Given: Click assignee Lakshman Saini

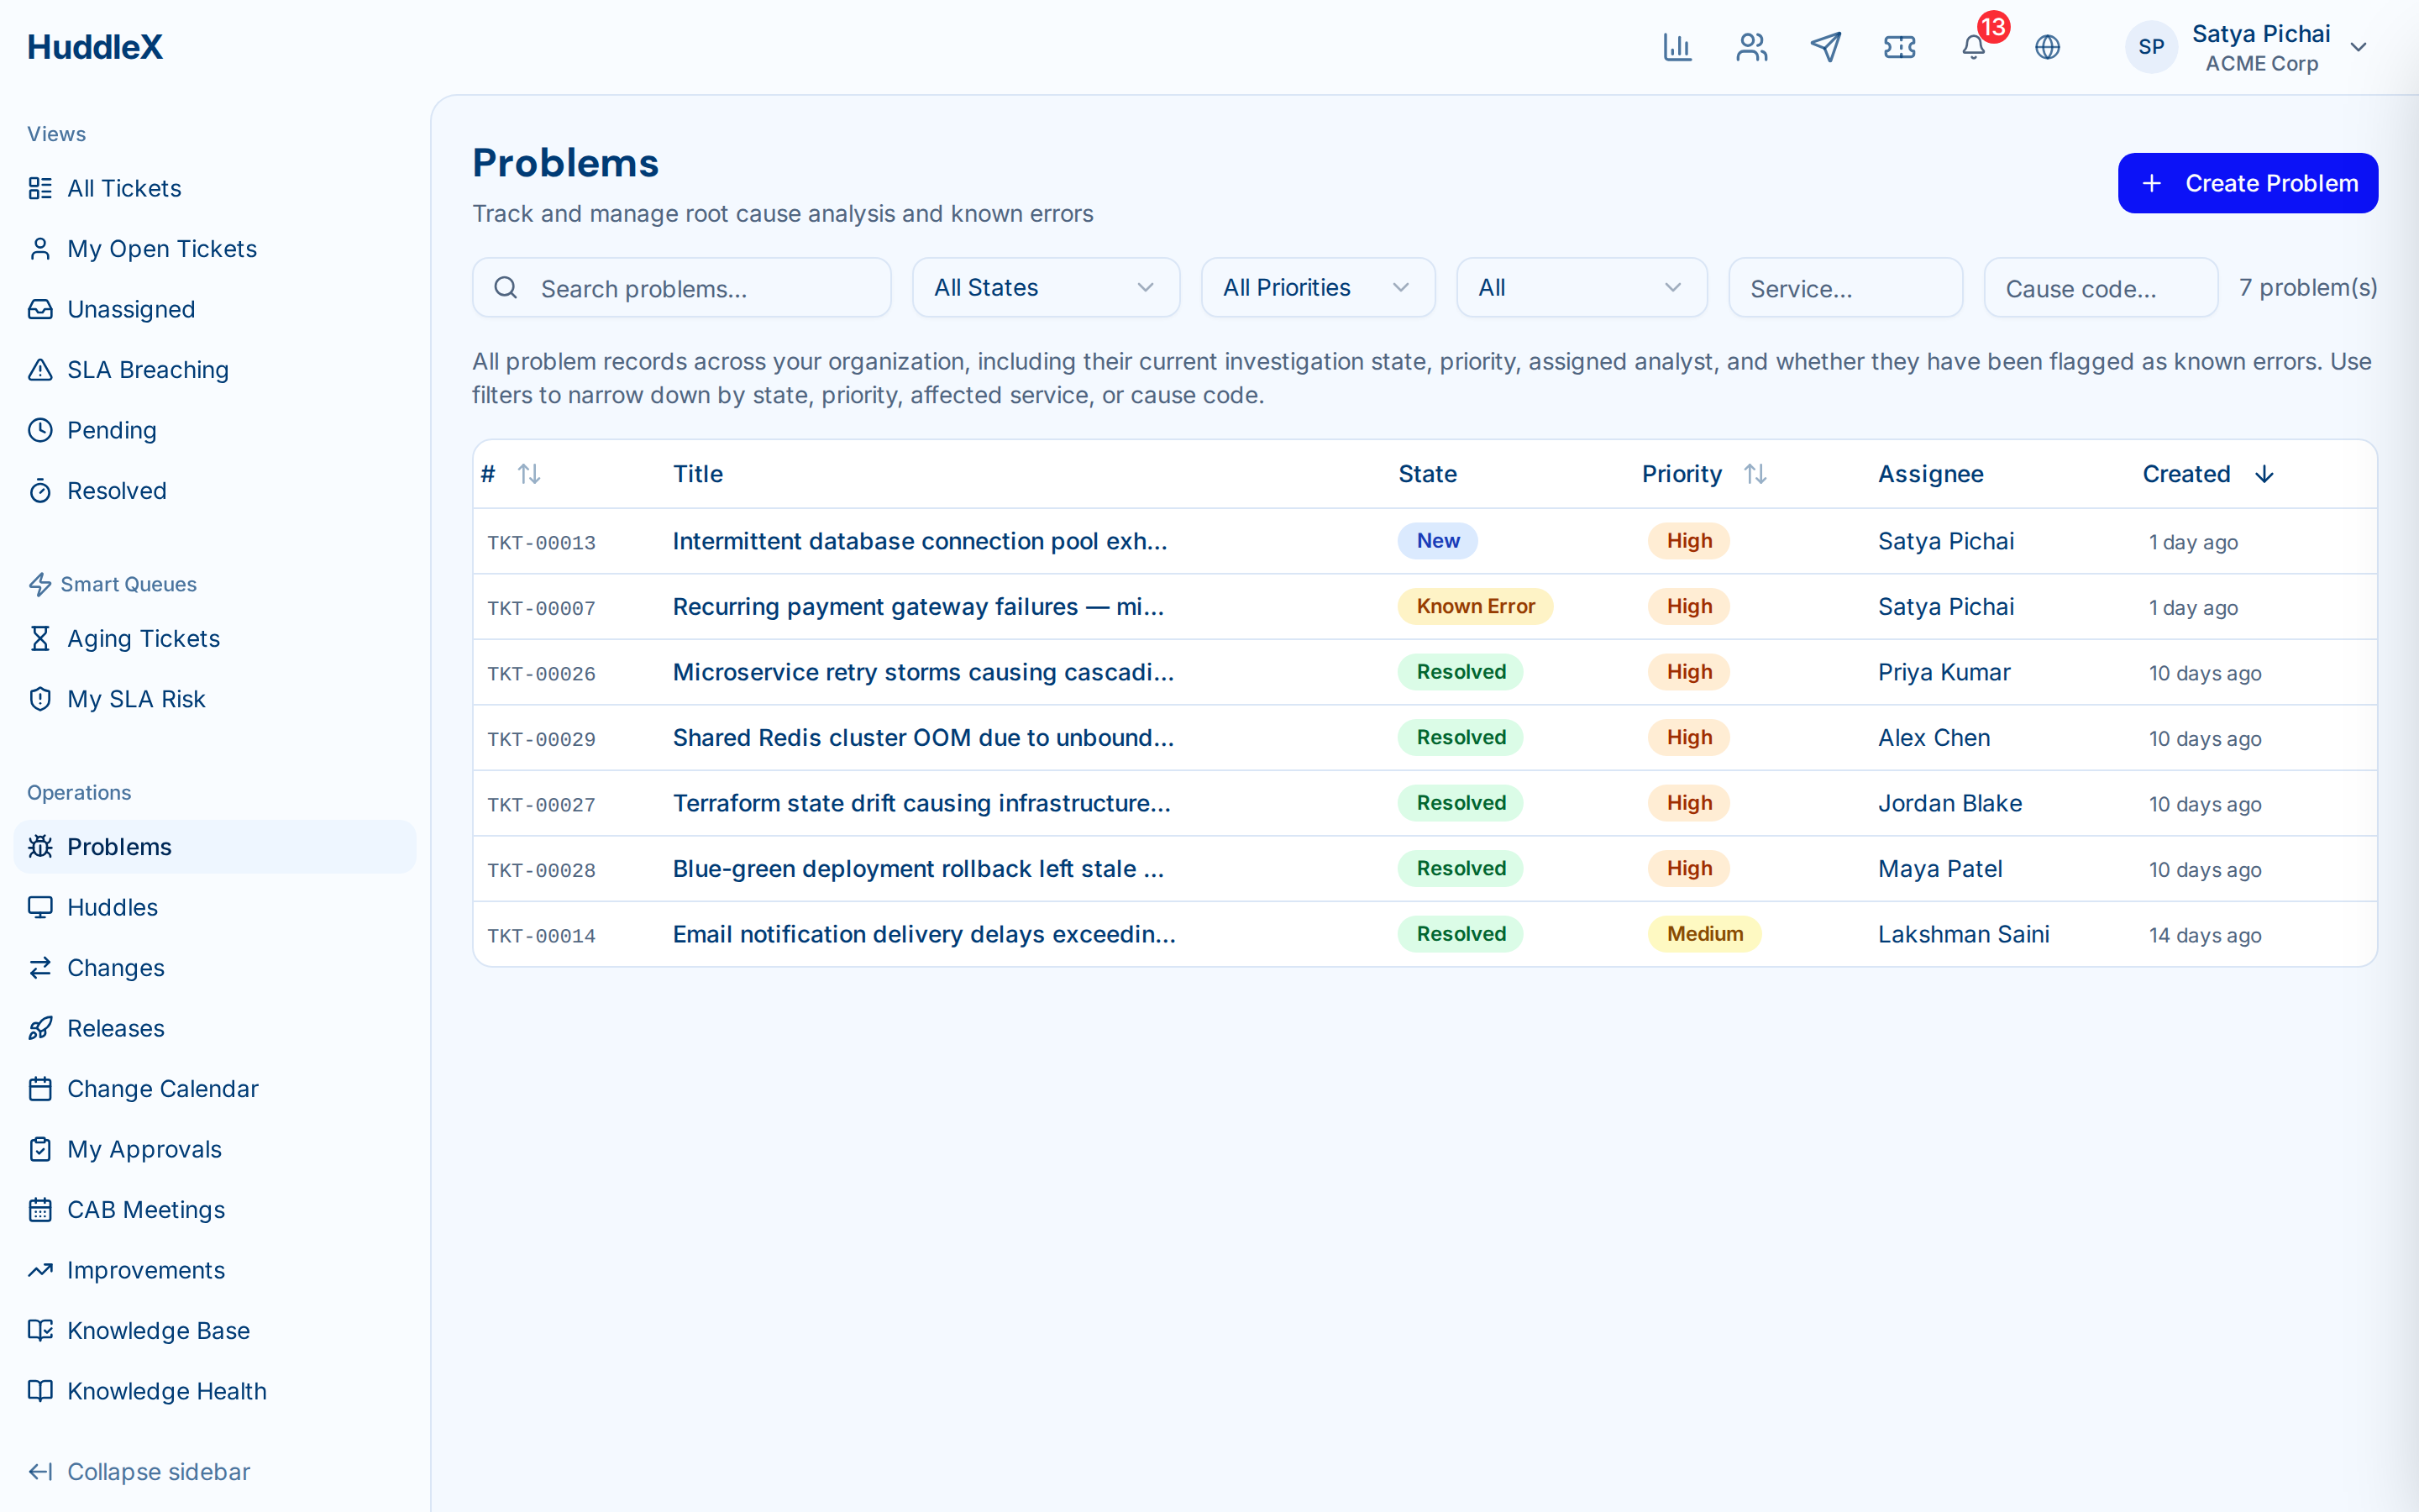Looking at the screenshot, I should [x=1963, y=934].
